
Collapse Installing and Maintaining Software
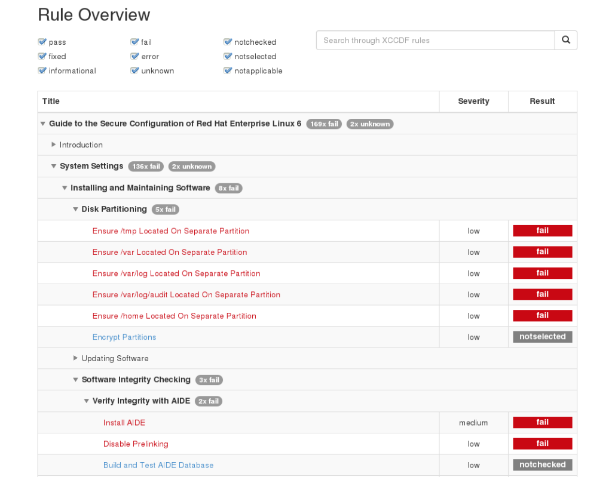[x=65, y=188]
